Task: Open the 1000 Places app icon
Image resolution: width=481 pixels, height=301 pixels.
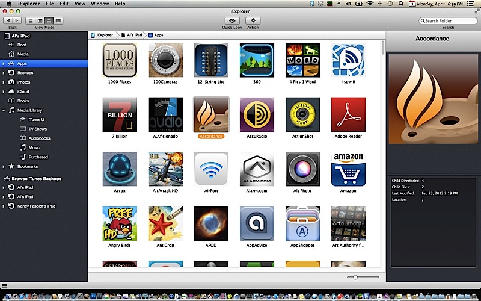Action: coord(120,60)
